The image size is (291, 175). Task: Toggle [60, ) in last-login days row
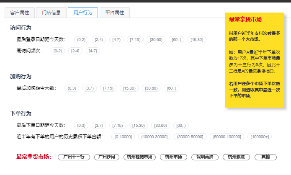point(176,39)
